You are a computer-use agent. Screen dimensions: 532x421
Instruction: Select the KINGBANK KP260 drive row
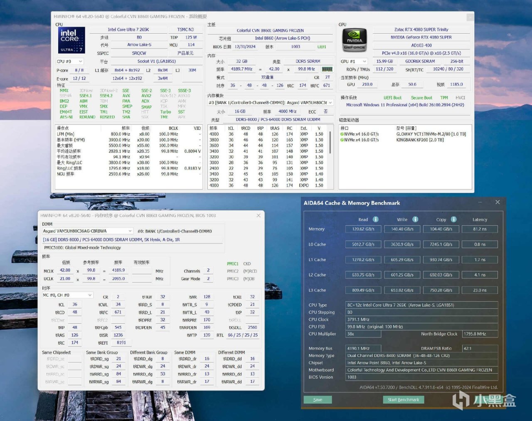(405, 140)
